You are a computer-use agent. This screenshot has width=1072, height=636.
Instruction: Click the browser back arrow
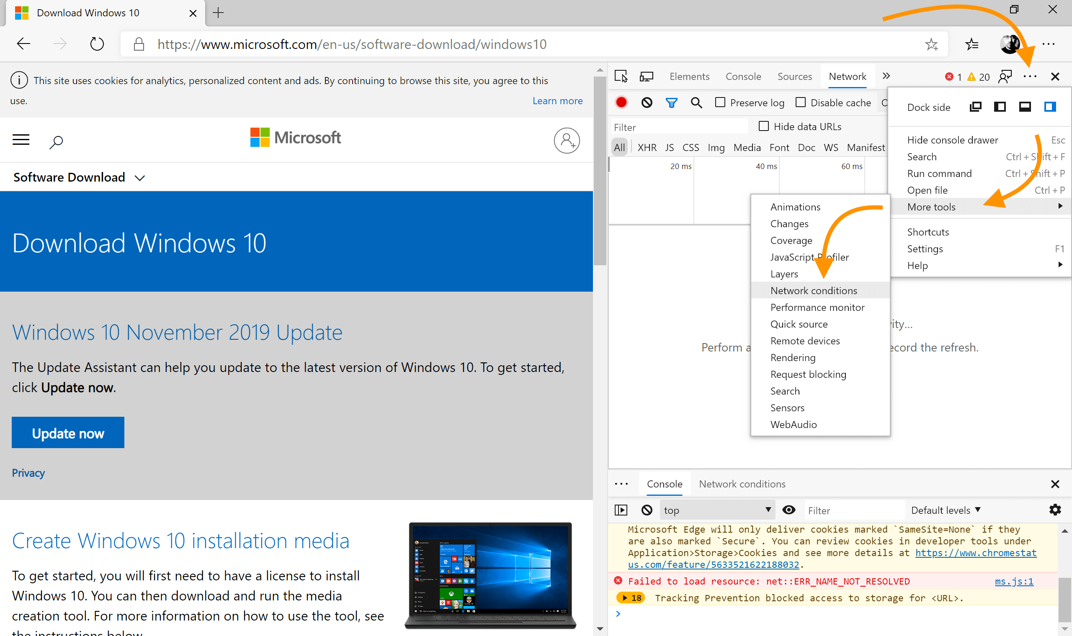coord(23,44)
